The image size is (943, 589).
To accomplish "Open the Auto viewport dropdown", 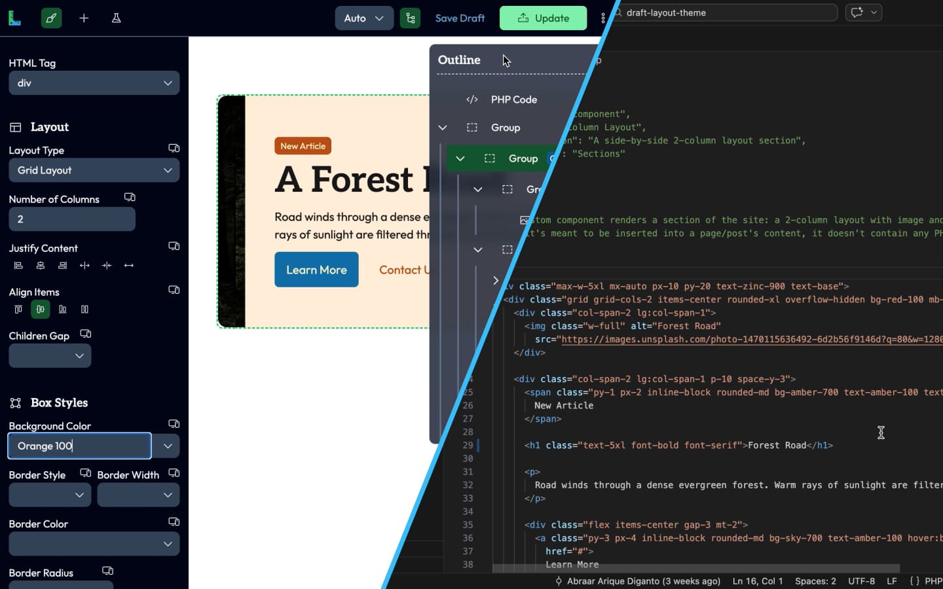I will pos(363,18).
